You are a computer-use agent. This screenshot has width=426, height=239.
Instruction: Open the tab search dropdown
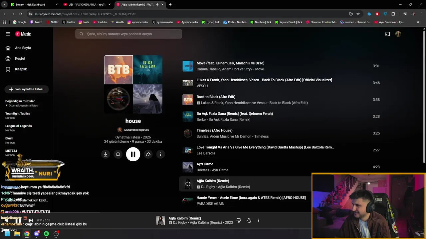click(x=4, y=5)
